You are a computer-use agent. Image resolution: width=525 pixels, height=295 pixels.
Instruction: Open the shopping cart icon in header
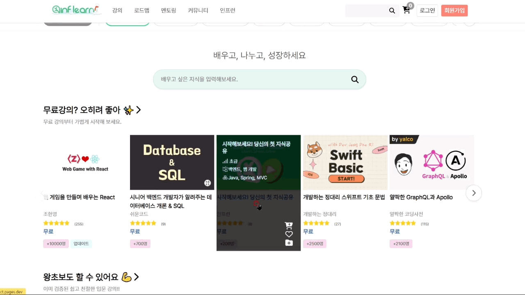[x=406, y=10]
